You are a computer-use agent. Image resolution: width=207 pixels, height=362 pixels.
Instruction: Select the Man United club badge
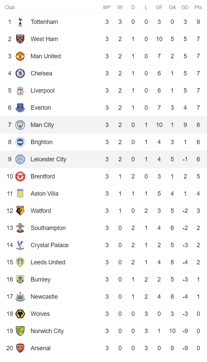coord(20,56)
